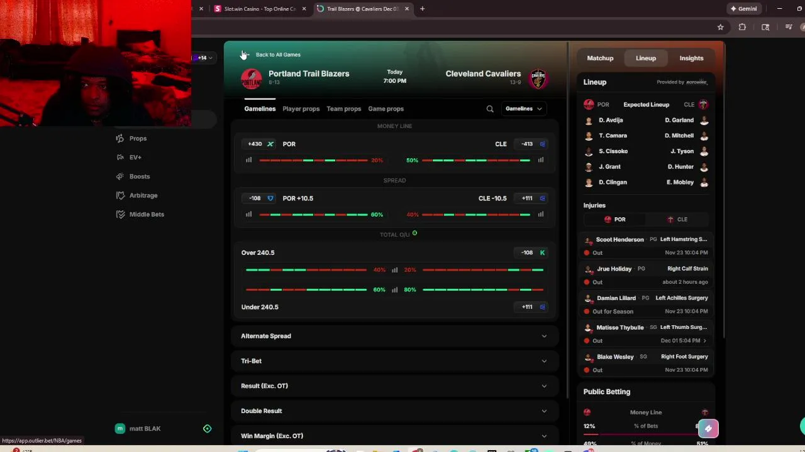Click the Over 240.5 -108 odds box

532,252
